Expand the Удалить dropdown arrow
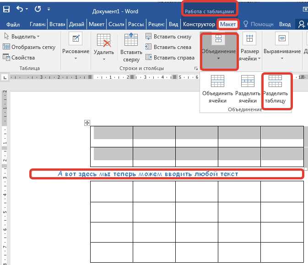The image size is (308, 265). point(104,59)
